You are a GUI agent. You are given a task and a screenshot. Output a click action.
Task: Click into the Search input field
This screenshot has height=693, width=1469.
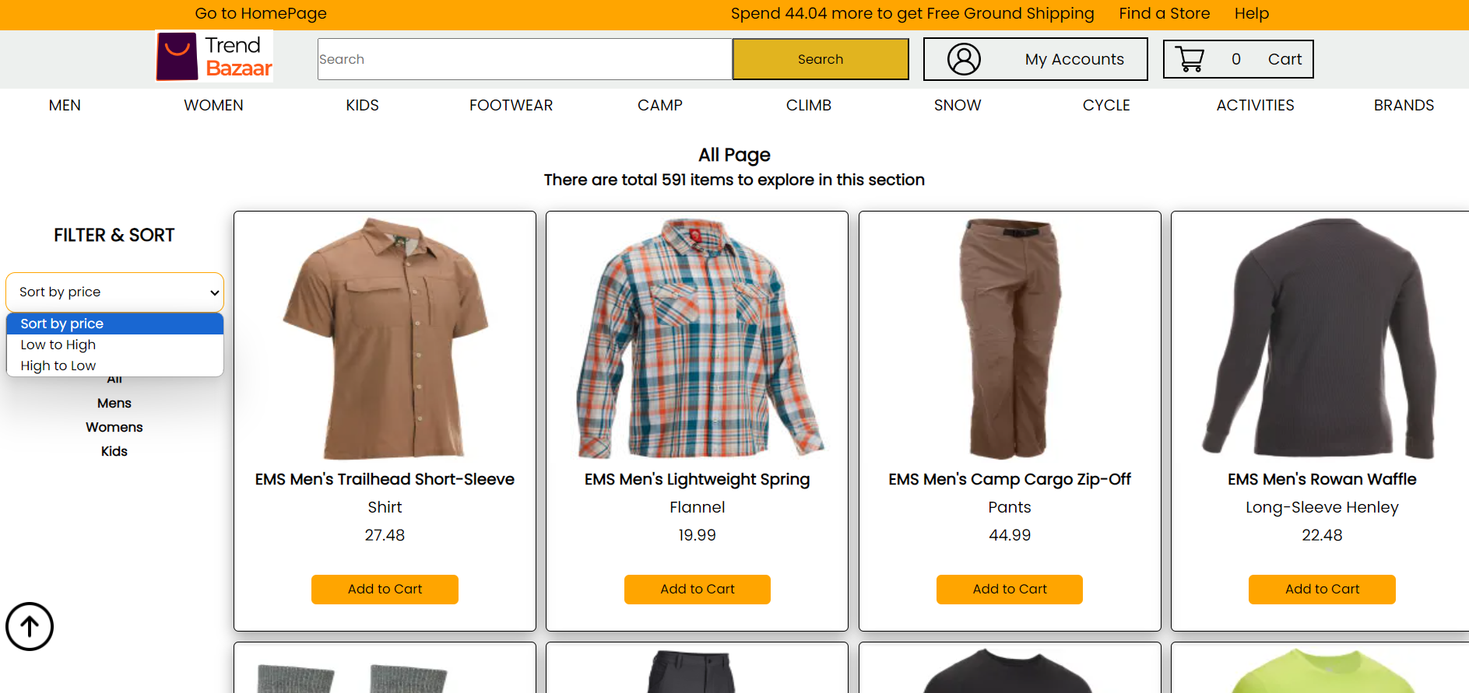pos(525,59)
